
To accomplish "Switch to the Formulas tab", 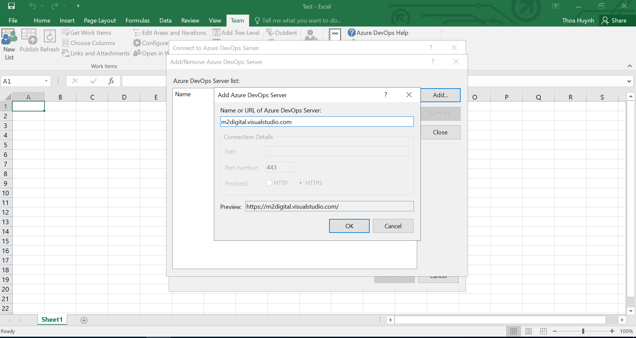I will coord(137,20).
